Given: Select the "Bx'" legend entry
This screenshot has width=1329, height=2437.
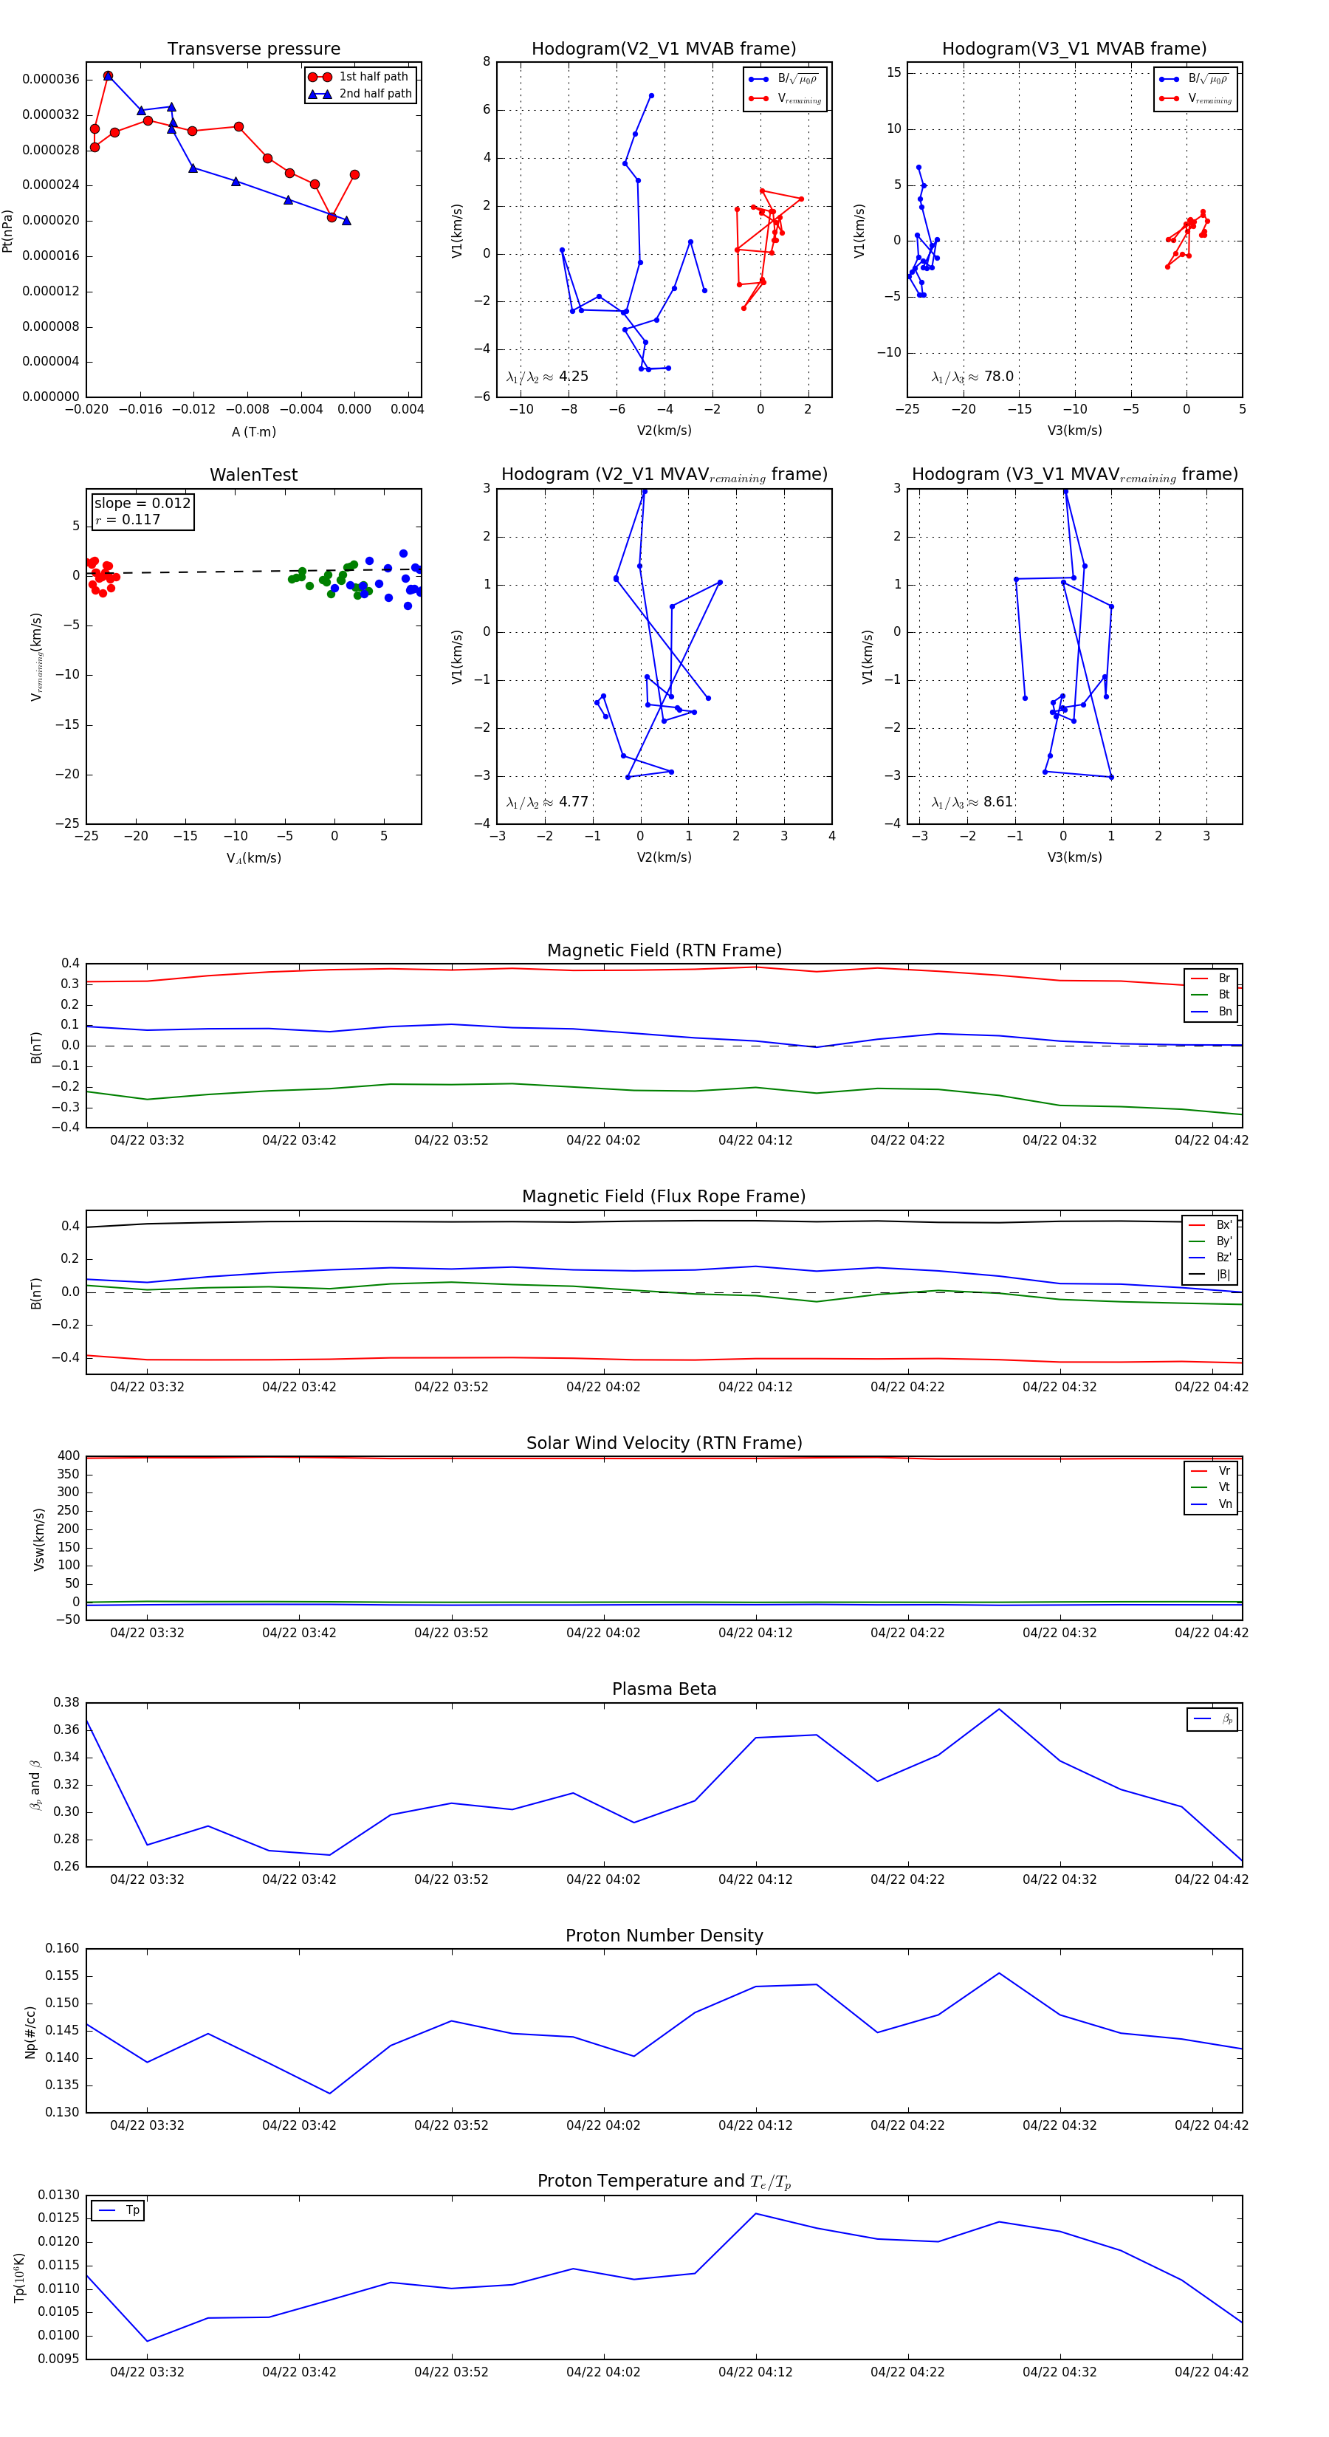Looking at the screenshot, I should pyautogui.click(x=1210, y=1224).
